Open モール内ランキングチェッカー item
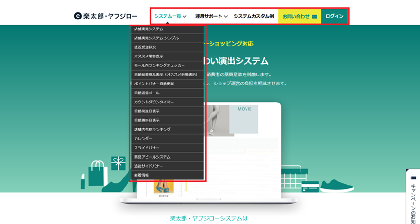 [x=167, y=65]
